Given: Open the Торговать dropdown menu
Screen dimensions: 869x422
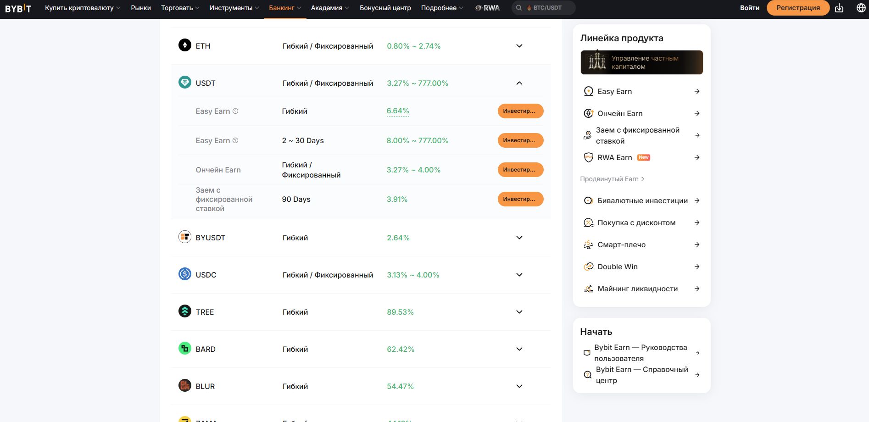Looking at the screenshot, I should (x=180, y=8).
